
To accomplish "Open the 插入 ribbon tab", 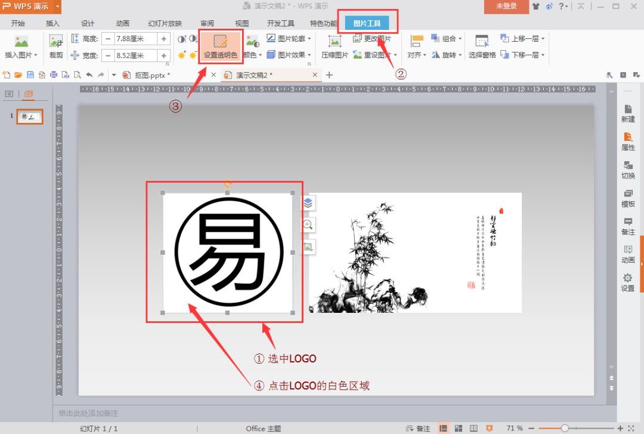I will (x=52, y=23).
